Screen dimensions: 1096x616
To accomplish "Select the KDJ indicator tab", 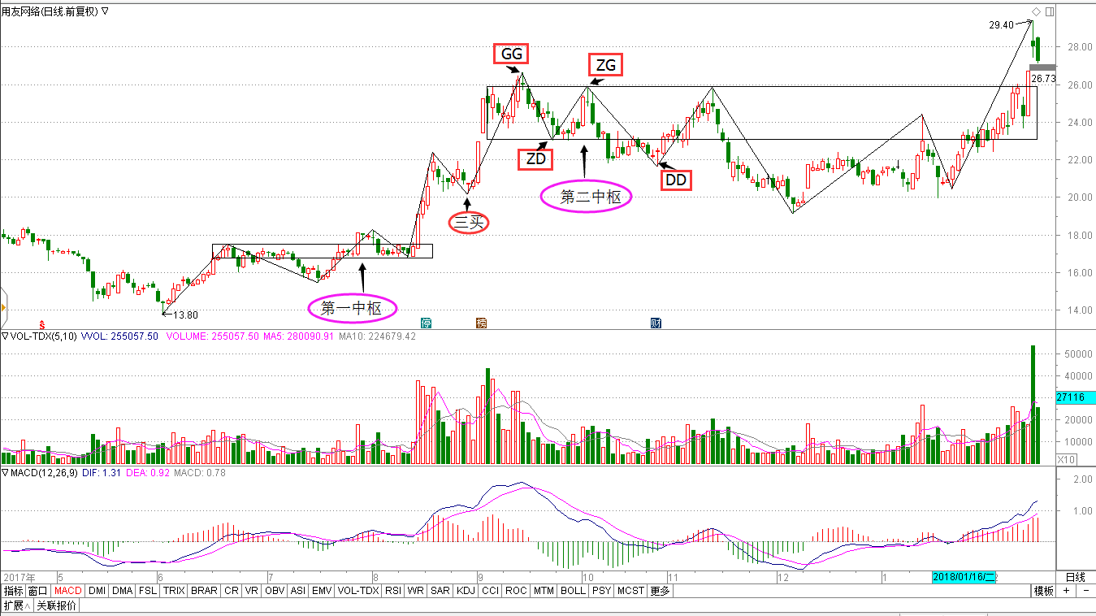I will [x=466, y=591].
